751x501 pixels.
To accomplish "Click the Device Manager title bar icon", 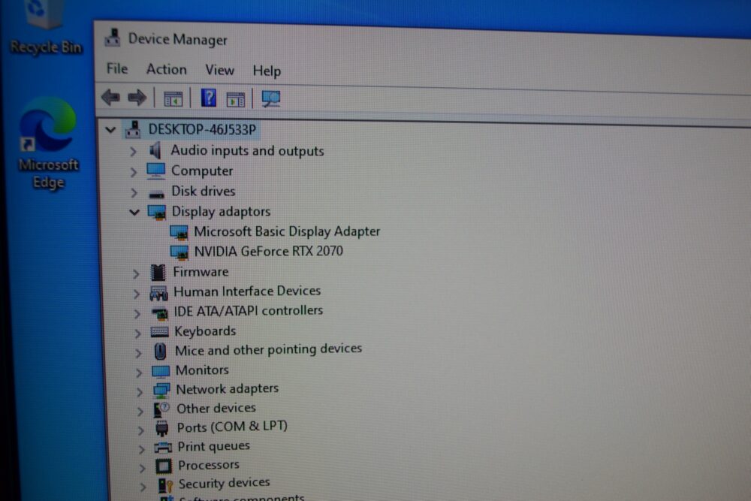I will coord(113,38).
